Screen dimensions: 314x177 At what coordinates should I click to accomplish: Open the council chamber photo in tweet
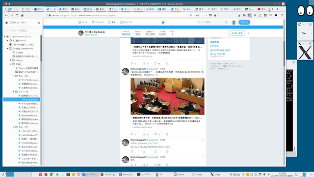(167, 96)
